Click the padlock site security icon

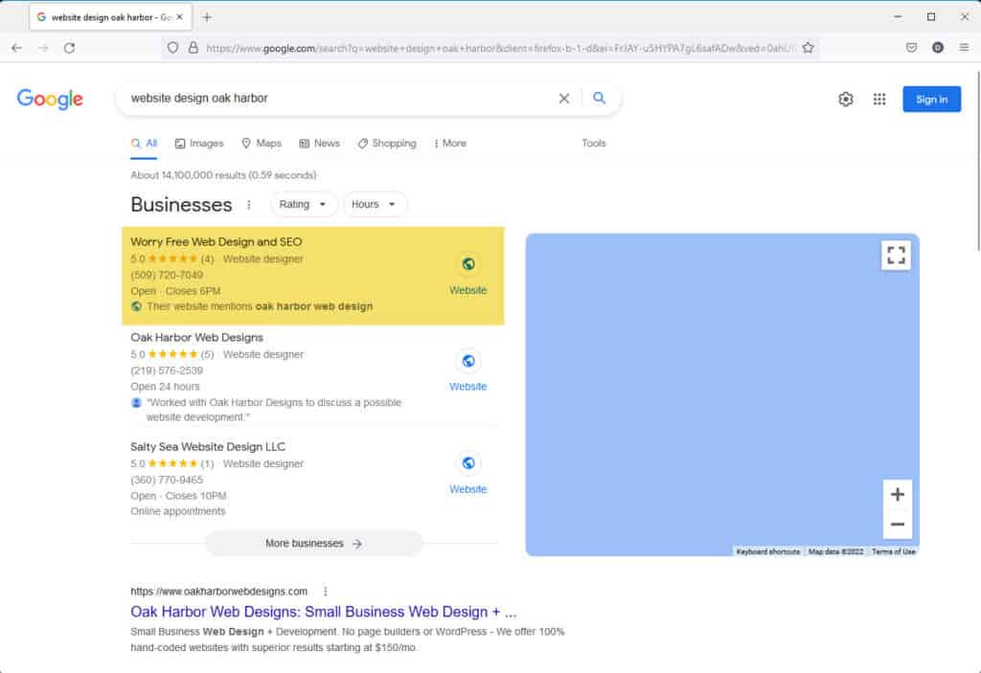click(x=194, y=48)
